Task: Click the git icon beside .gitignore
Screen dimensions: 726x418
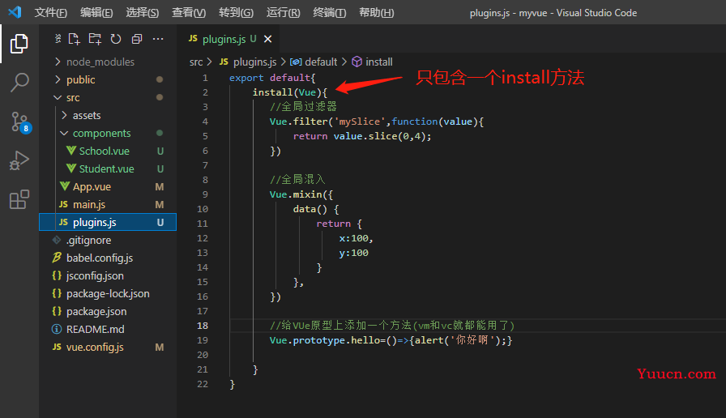Action: pos(57,240)
